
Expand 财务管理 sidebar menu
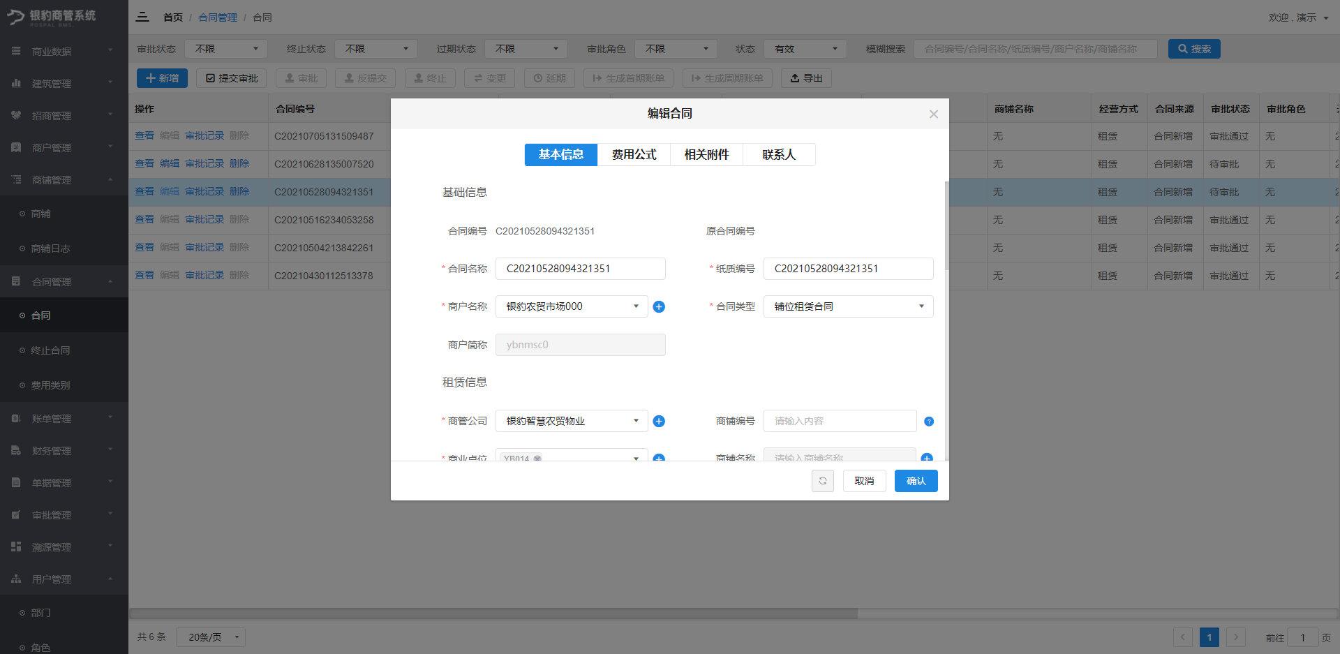[64, 451]
